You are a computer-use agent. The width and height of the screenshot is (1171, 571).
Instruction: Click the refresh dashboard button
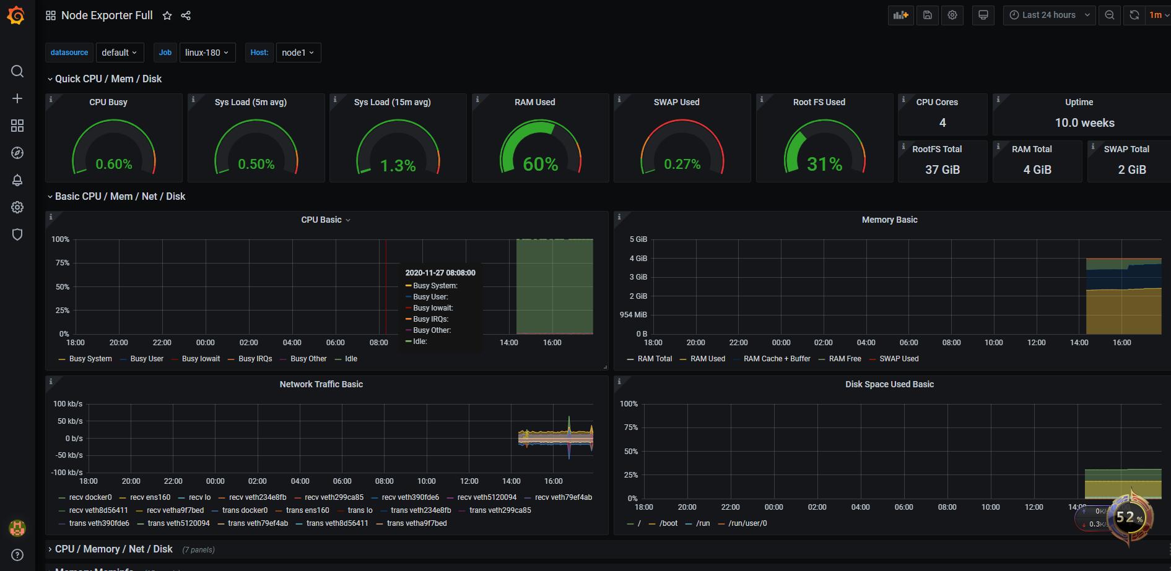coord(1134,15)
